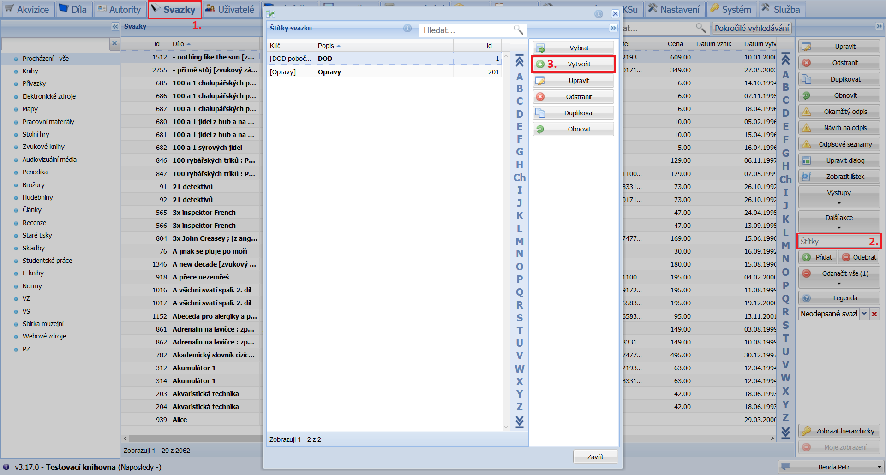This screenshot has width=886, height=475.
Task: Click Zobrazit lístek button
Action: pos(839,177)
